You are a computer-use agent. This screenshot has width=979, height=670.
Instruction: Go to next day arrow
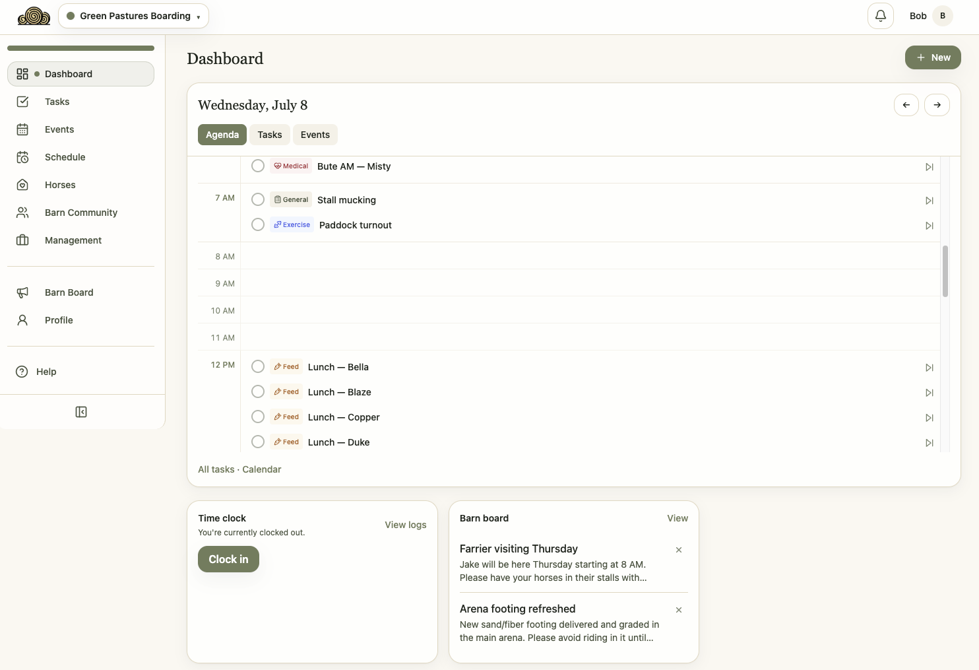[937, 105]
